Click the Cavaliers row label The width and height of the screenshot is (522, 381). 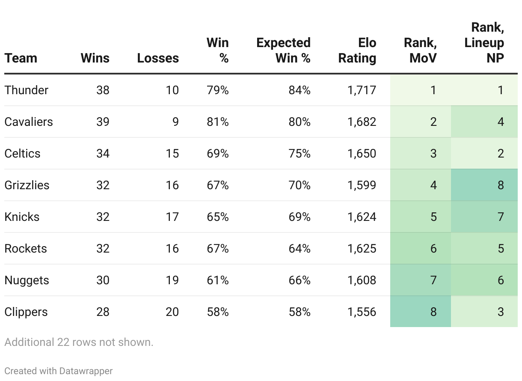29,122
